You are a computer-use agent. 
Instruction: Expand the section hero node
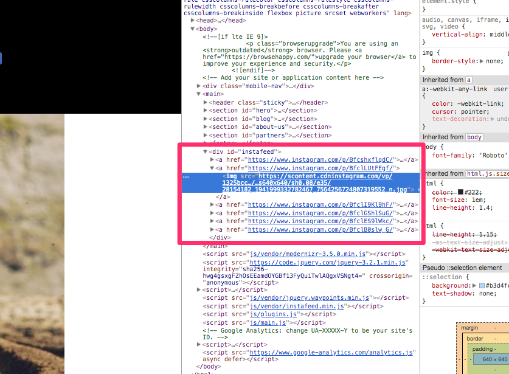[205, 111]
